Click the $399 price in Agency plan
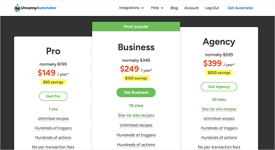Image resolution: width=275 pixels, height=150 pixels. pos(212,63)
